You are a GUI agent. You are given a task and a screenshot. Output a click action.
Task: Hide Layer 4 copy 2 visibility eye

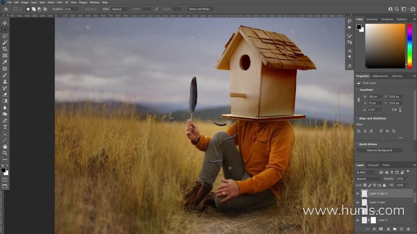(357, 194)
